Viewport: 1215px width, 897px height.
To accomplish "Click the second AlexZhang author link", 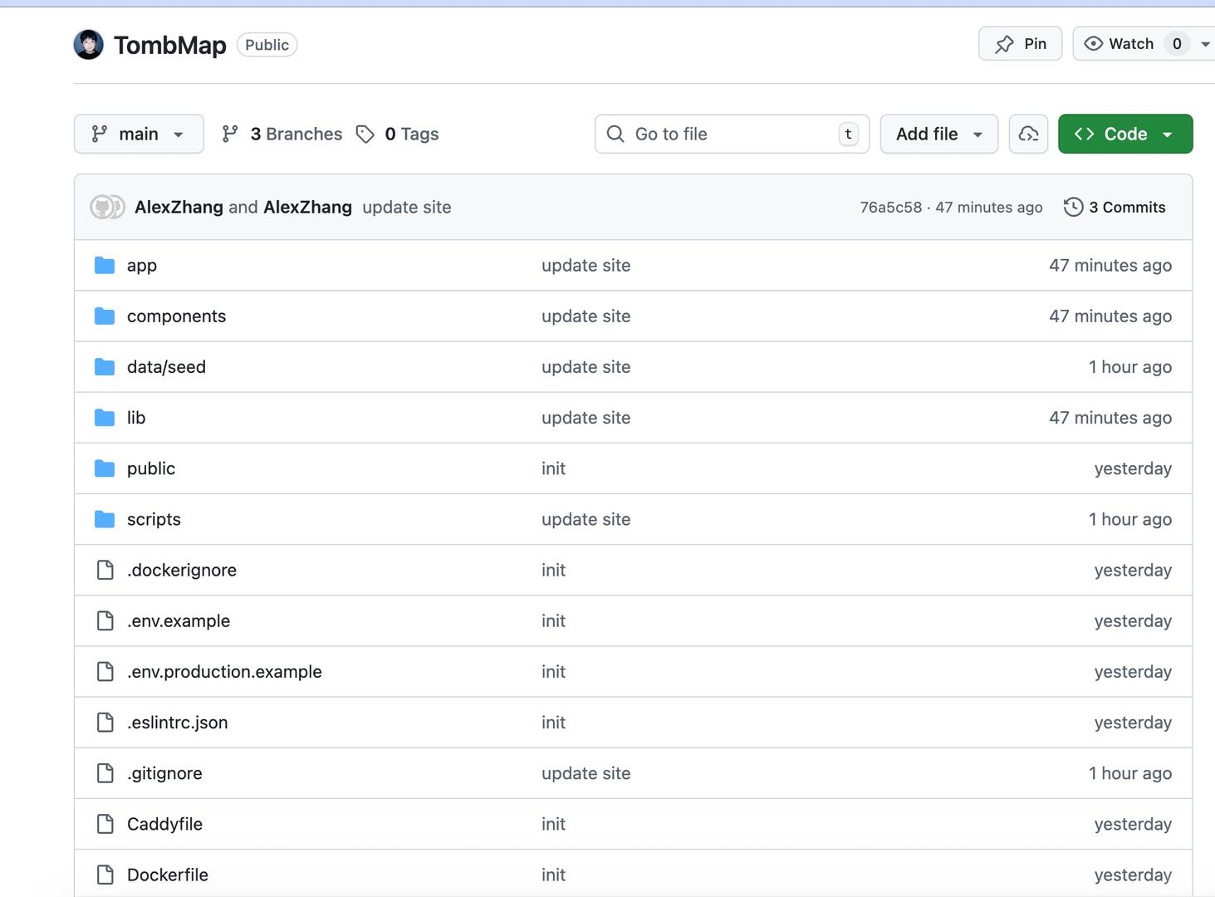I will (307, 207).
